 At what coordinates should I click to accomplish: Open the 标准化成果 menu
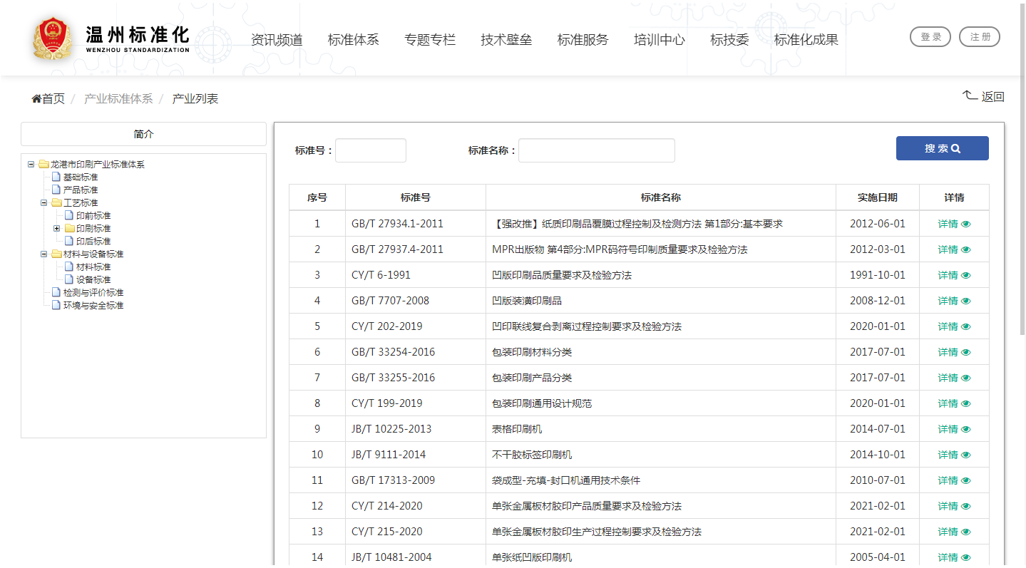click(806, 40)
